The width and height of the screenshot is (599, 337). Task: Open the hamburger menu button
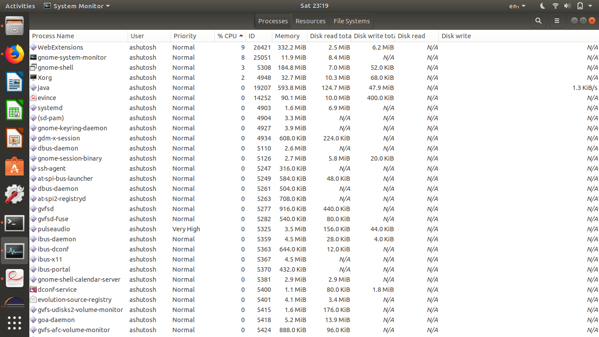tap(557, 21)
